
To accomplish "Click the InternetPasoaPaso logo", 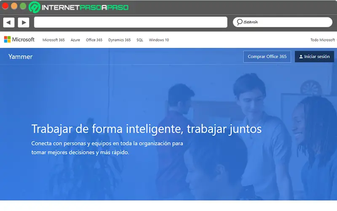I will [79, 7].
